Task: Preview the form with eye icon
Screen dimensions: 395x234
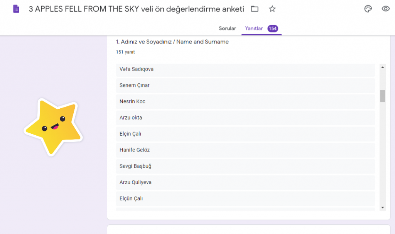Action: pyautogui.click(x=385, y=9)
